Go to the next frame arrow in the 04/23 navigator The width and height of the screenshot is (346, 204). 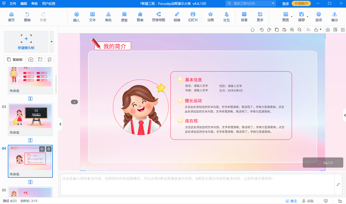(x=338, y=163)
